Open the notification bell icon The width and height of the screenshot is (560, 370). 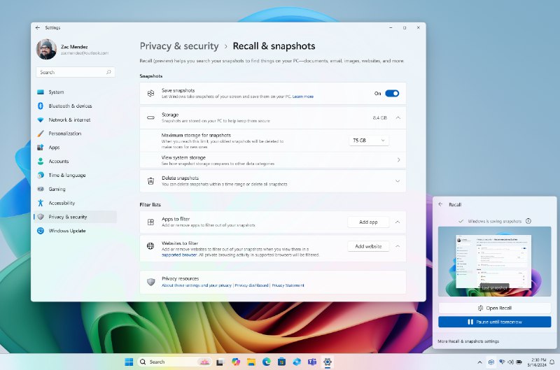[552, 362]
